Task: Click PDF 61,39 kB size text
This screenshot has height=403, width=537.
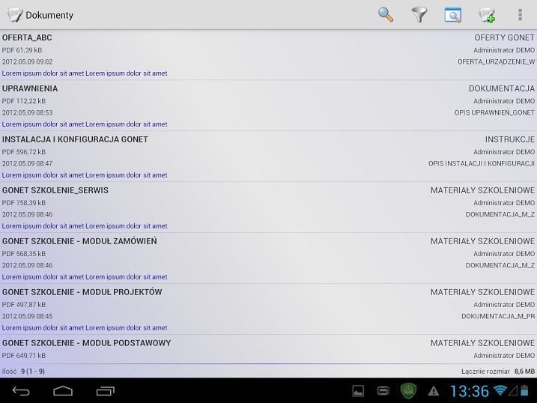Action: click(22, 50)
